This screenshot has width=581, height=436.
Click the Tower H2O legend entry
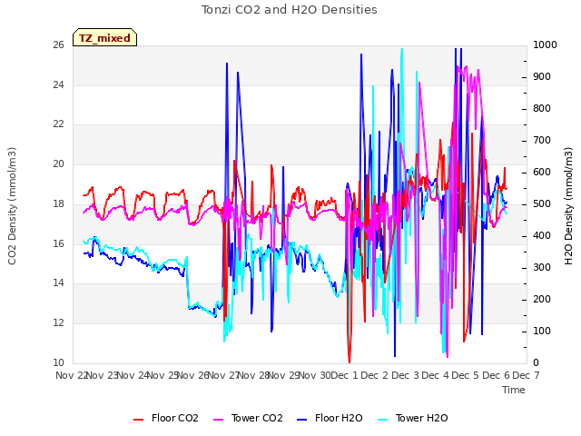coord(412,418)
